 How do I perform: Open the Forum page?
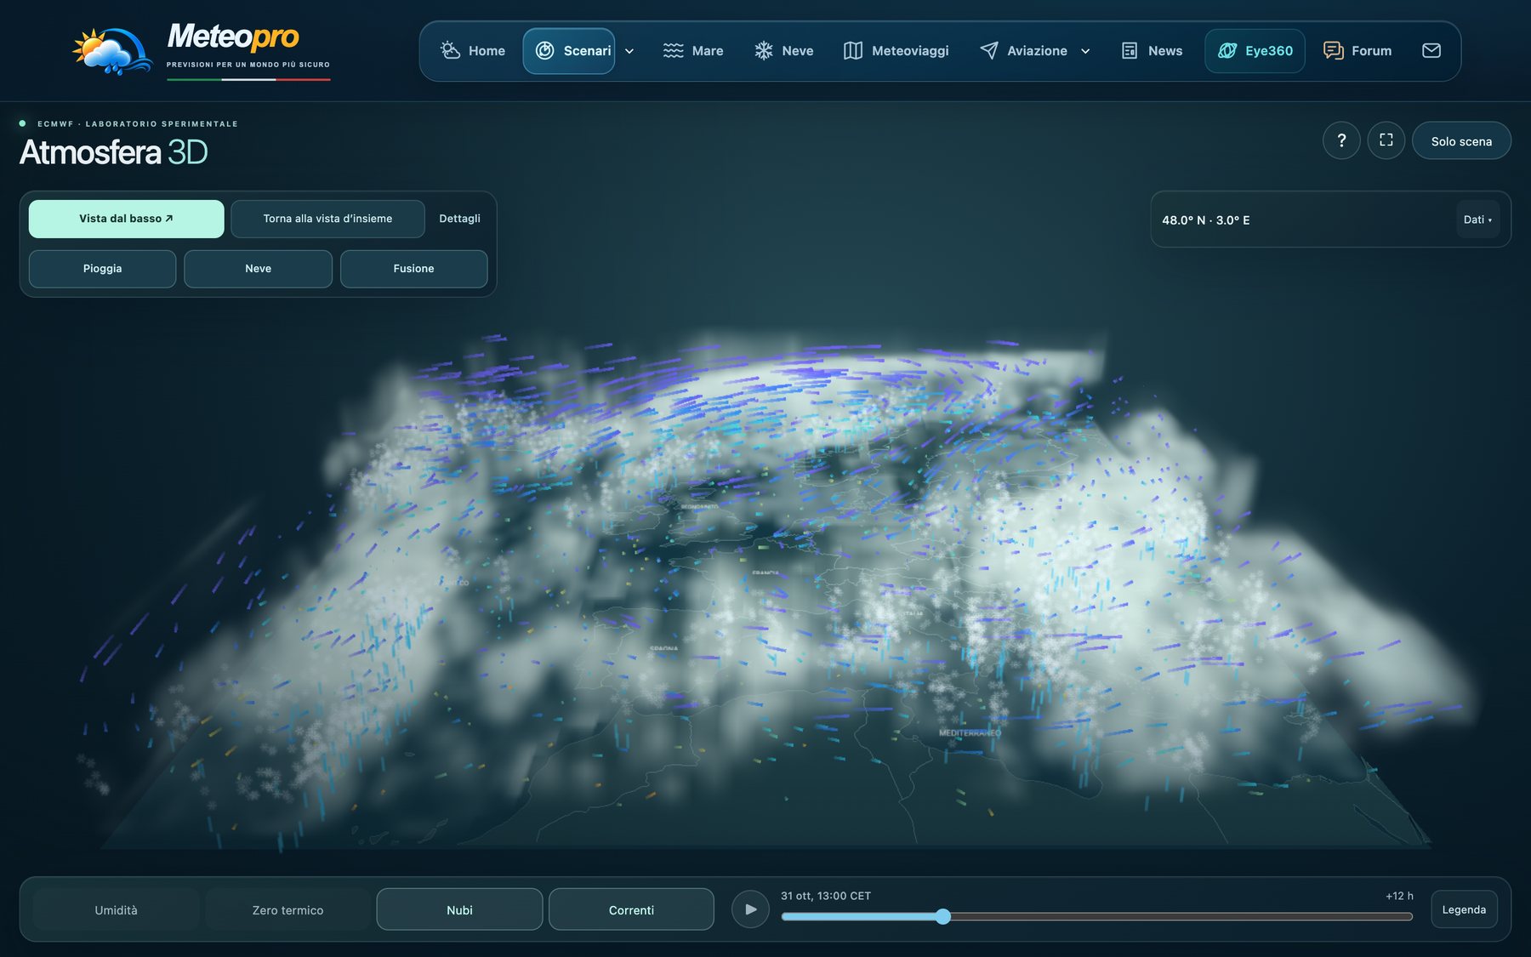click(1357, 51)
